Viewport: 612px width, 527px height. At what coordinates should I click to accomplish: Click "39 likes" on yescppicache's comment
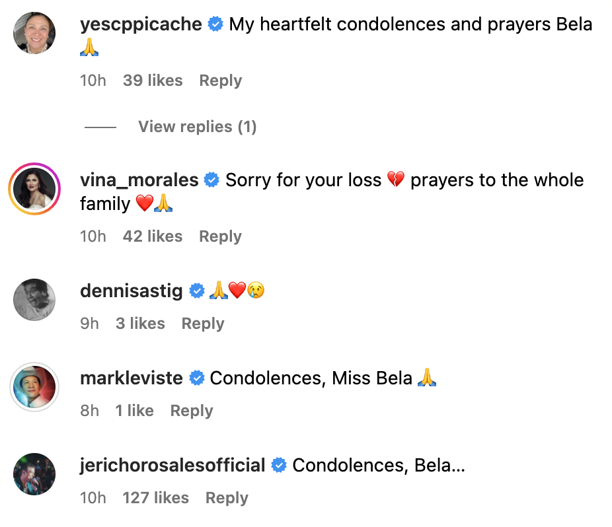[152, 80]
